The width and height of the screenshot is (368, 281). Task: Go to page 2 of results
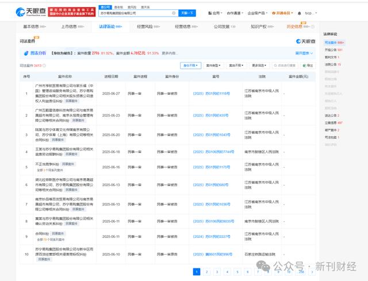(207, 272)
